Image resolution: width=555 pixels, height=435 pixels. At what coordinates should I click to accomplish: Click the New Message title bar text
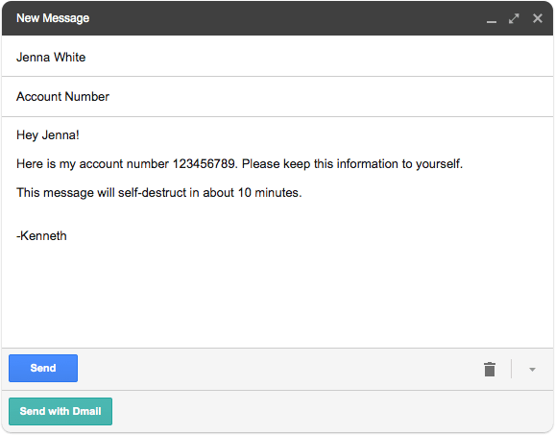(53, 18)
